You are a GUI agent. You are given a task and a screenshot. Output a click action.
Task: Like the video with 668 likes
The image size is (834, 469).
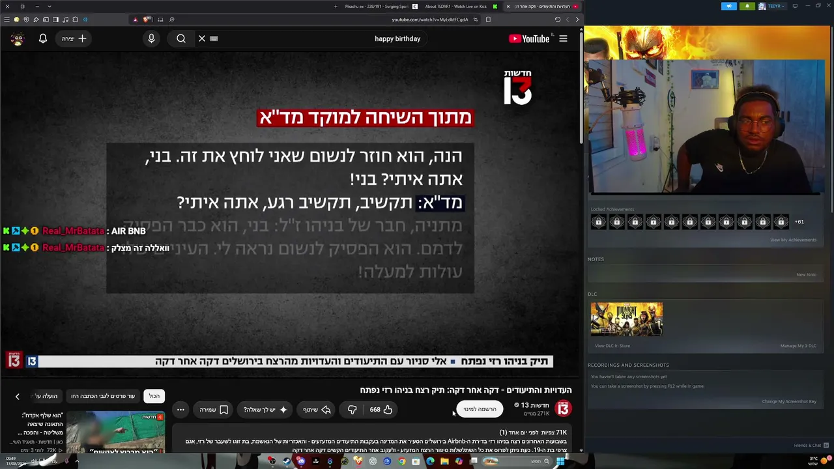[x=381, y=410]
